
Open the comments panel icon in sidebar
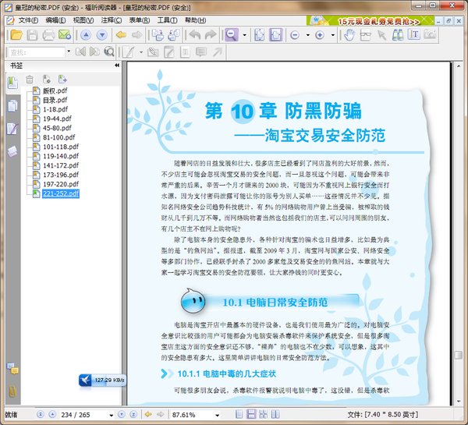[12, 369]
